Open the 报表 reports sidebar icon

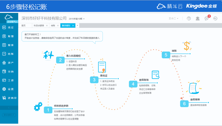(4, 45)
